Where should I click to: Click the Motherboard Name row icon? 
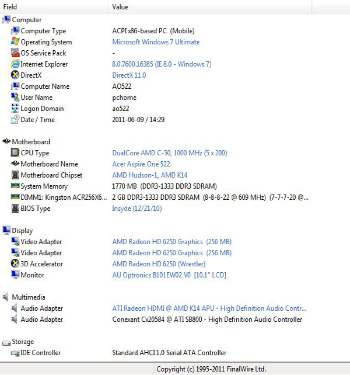(15, 164)
